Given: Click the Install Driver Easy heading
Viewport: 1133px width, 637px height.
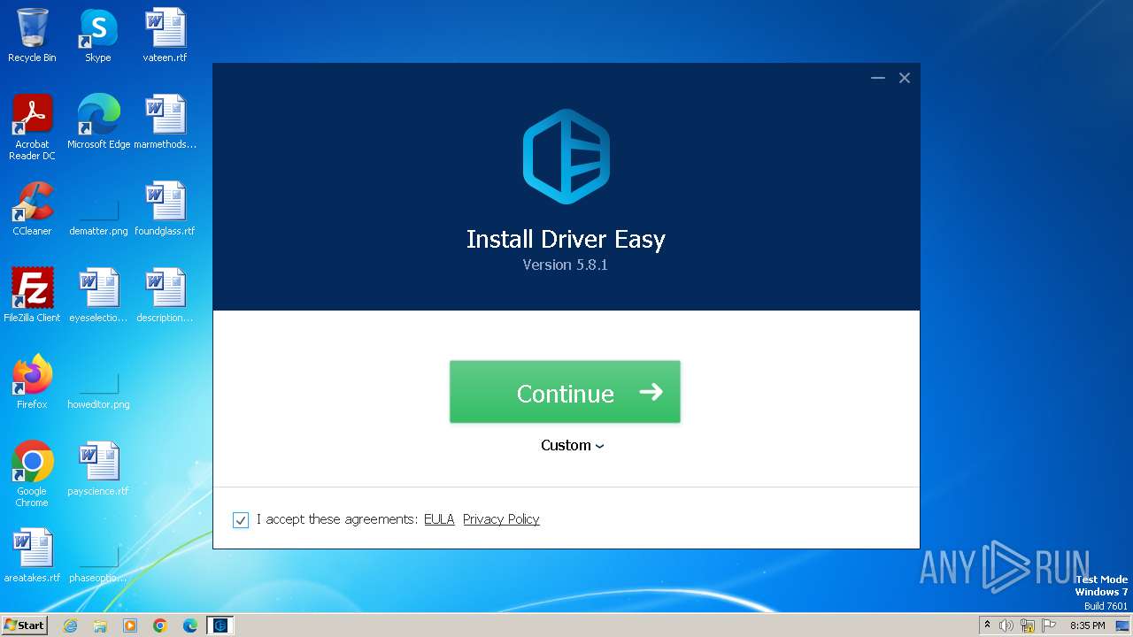Looking at the screenshot, I should point(566,239).
